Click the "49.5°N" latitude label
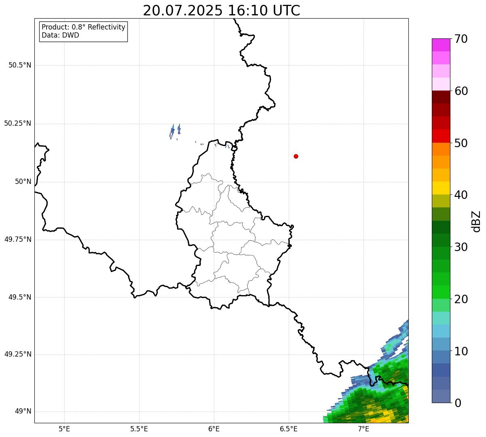 coord(20,297)
